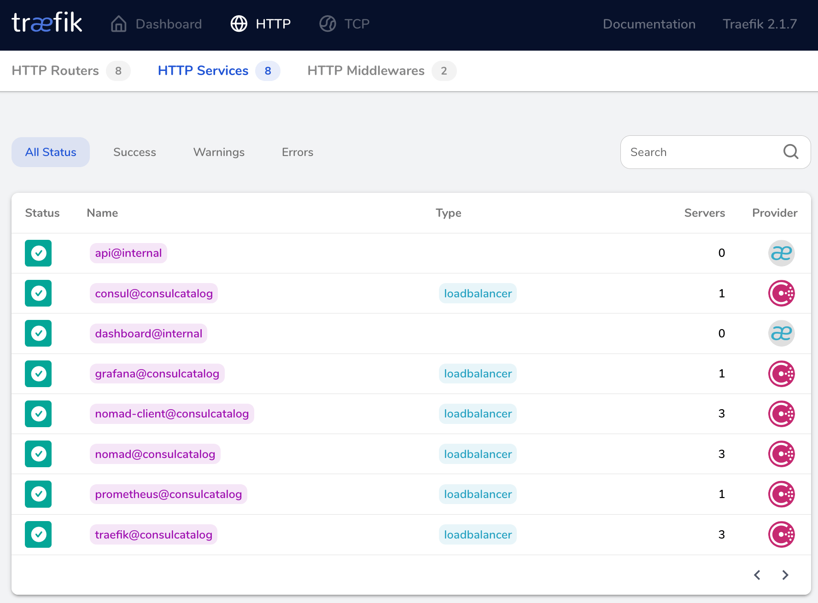Click into the Search input field

pos(700,152)
